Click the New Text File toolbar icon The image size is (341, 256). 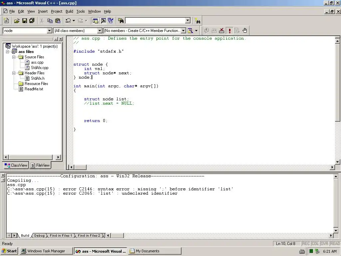coord(6,21)
